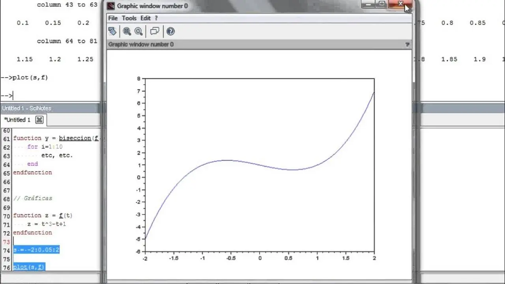Select the *Untitled 1 editor tab
This screenshot has height=284, width=505.
[17, 120]
